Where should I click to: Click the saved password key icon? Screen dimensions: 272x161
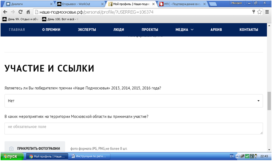253,12
